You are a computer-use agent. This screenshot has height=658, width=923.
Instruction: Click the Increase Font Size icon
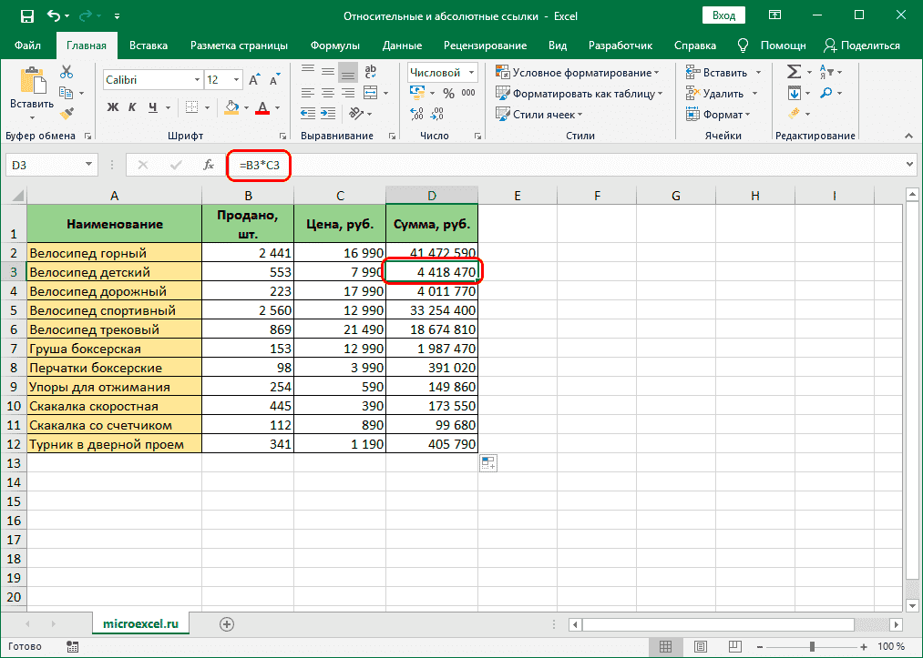point(253,79)
